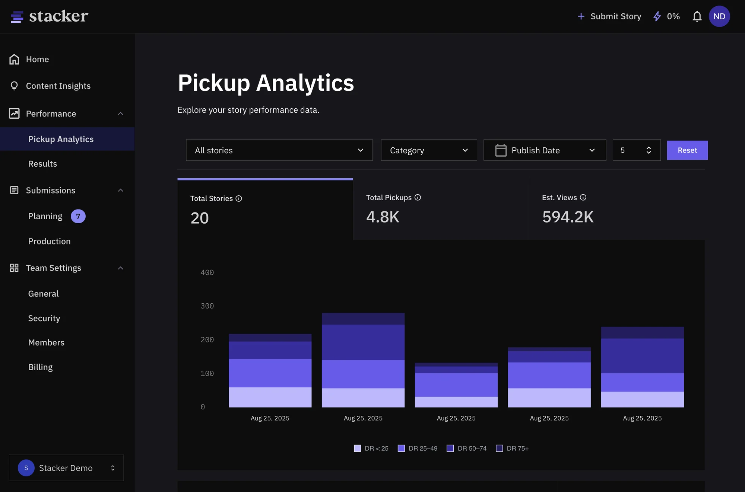
Task: Open the Billing settings page
Action: pos(40,367)
